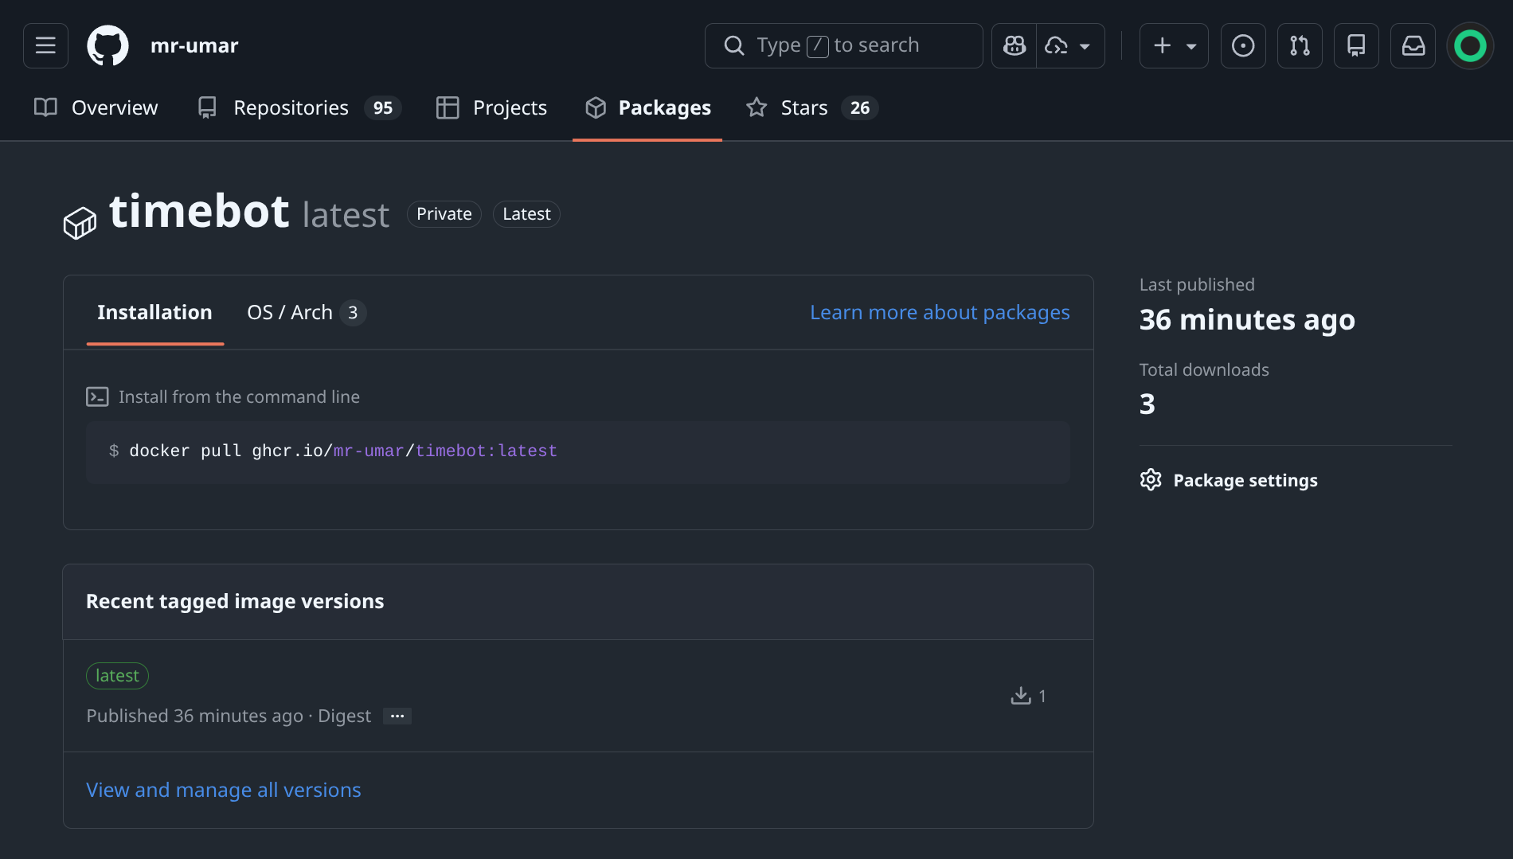Open View and manage all versions
Viewport: 1513px width, 859px height.
tap(223, 790)
